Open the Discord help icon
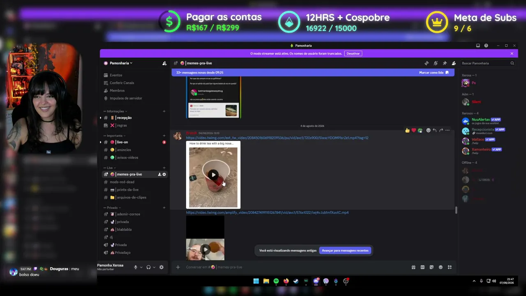 coord(486,46)
